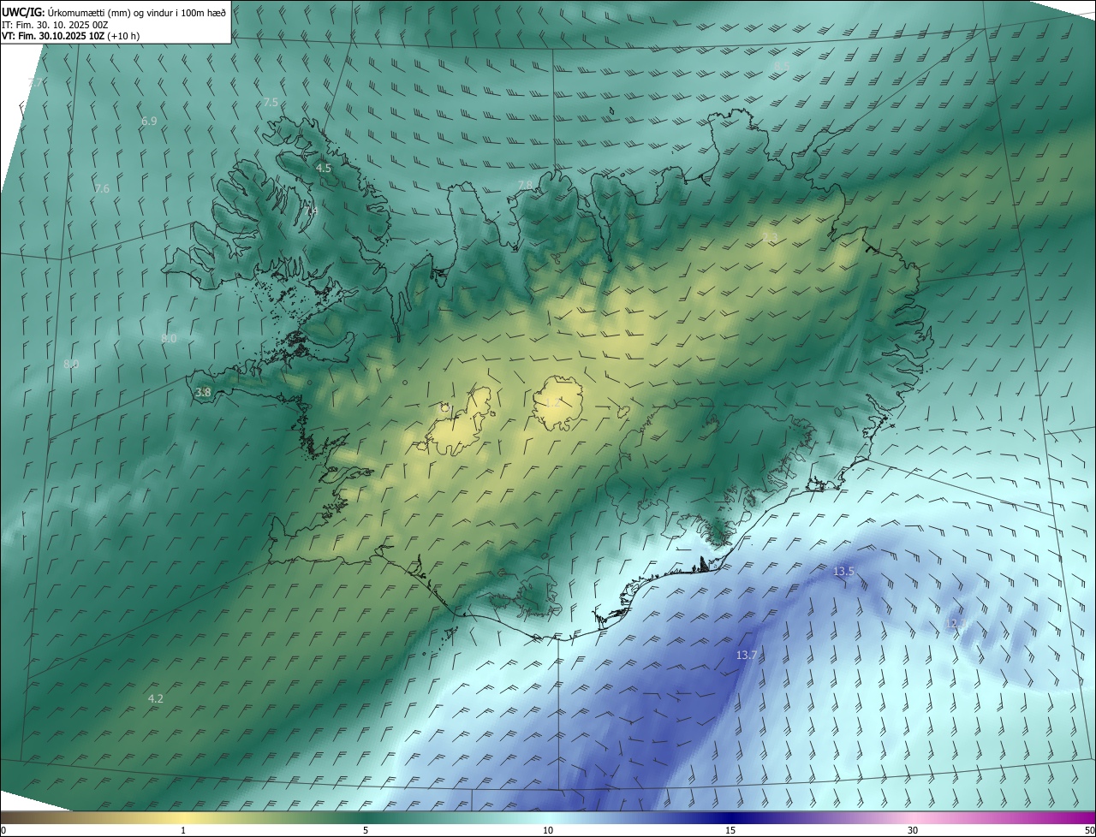This screenshot has height=837, width=1096.
Task: Click the colorbar tick label 5
Action: [366, 830]
